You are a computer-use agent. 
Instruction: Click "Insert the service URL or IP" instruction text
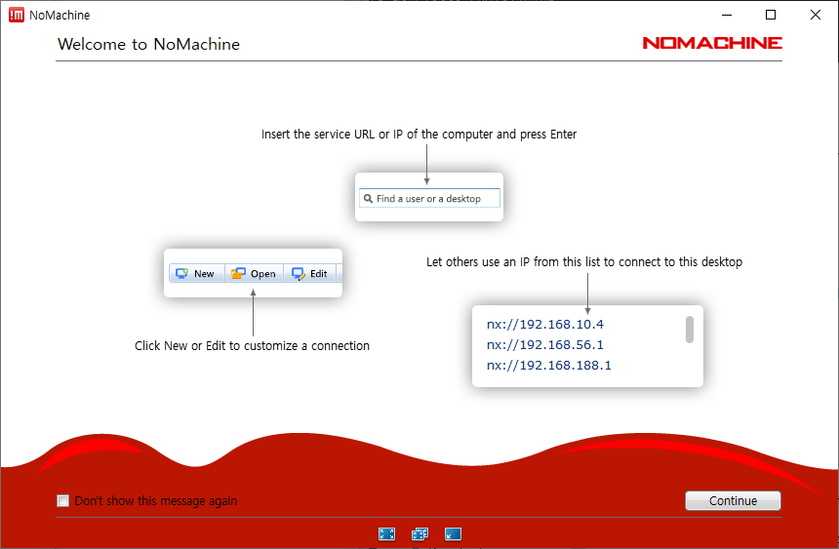[x=419, y=135]
